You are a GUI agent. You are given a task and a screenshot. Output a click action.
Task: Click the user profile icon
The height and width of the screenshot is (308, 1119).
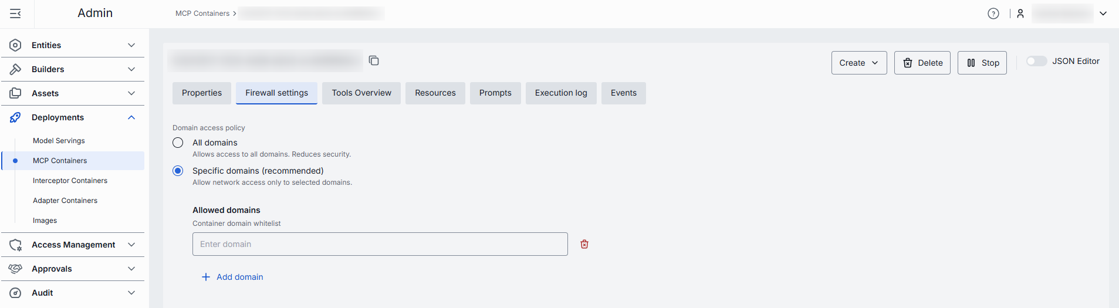pyautogui.click(x=1020, y=13)
